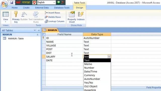The image size is (161, 91).
Task: Choose Text in data type list
Action: click(97, 60)
